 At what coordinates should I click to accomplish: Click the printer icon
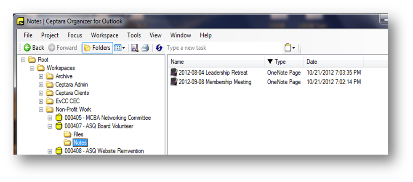pos(145,48)
